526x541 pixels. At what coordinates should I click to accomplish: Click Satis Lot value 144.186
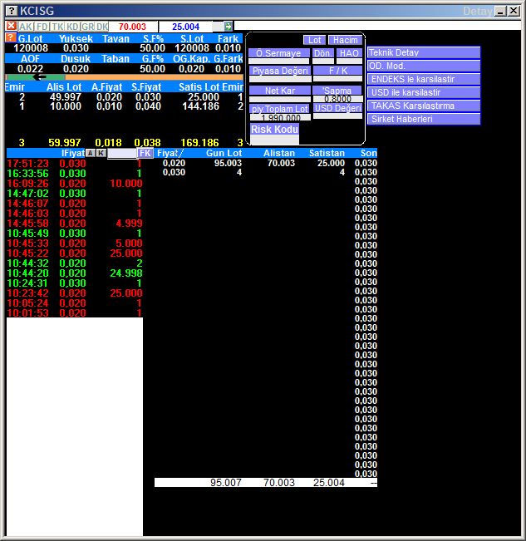point(200,106)
